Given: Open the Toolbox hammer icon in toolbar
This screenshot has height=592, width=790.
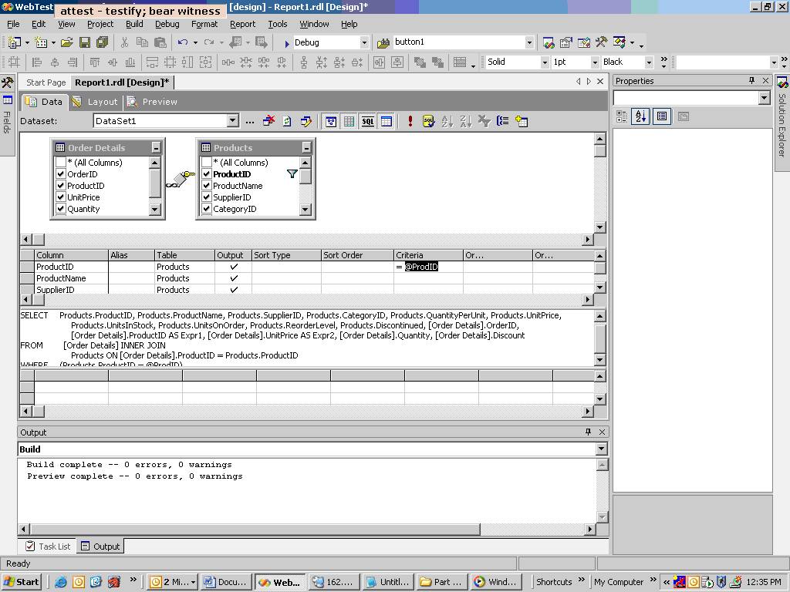Looking at the screenshot, I should pyautogui.click(x=602, y=43).
